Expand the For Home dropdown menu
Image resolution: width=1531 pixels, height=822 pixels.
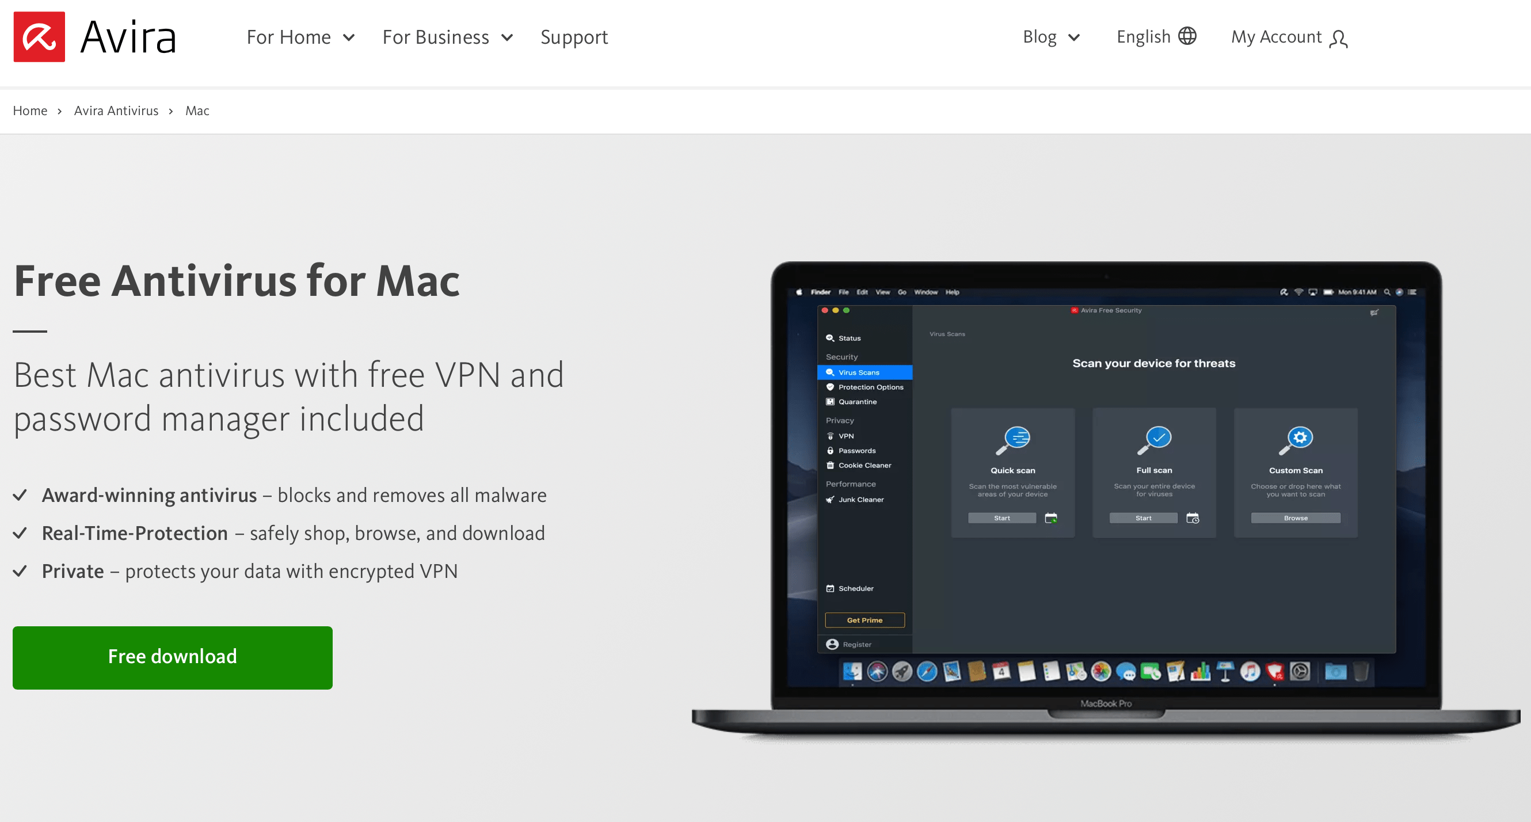click(300, 36)
